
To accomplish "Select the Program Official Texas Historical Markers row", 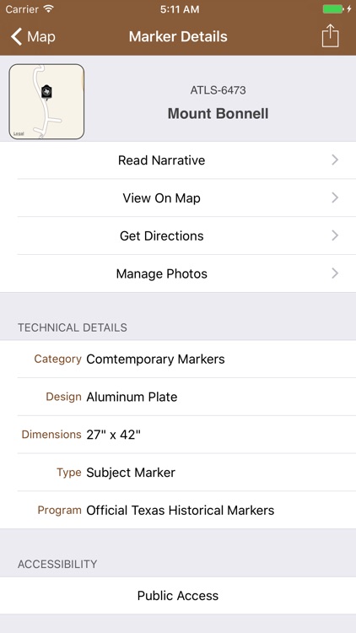I will (x=178, y=511).
